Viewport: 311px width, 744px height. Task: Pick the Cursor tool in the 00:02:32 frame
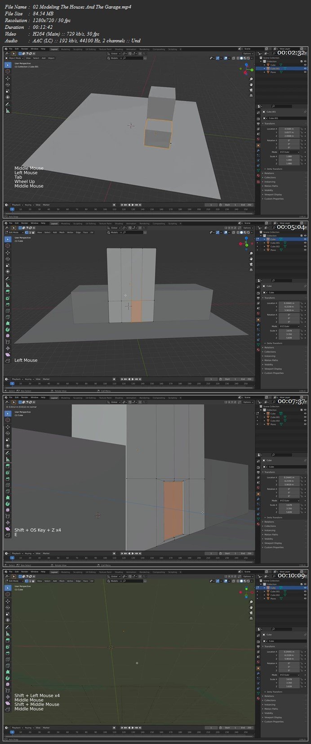8,71
